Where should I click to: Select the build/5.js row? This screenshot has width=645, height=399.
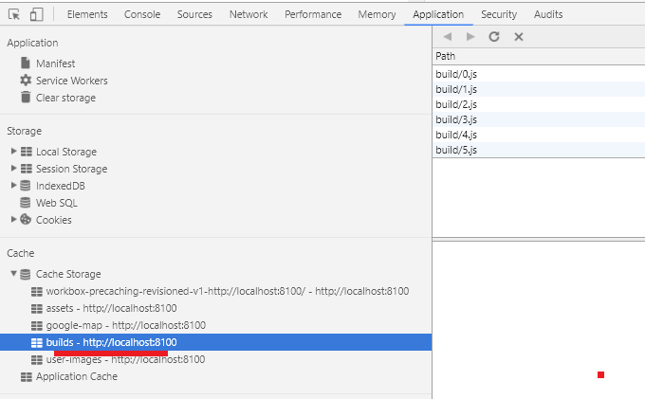(539, 150)
